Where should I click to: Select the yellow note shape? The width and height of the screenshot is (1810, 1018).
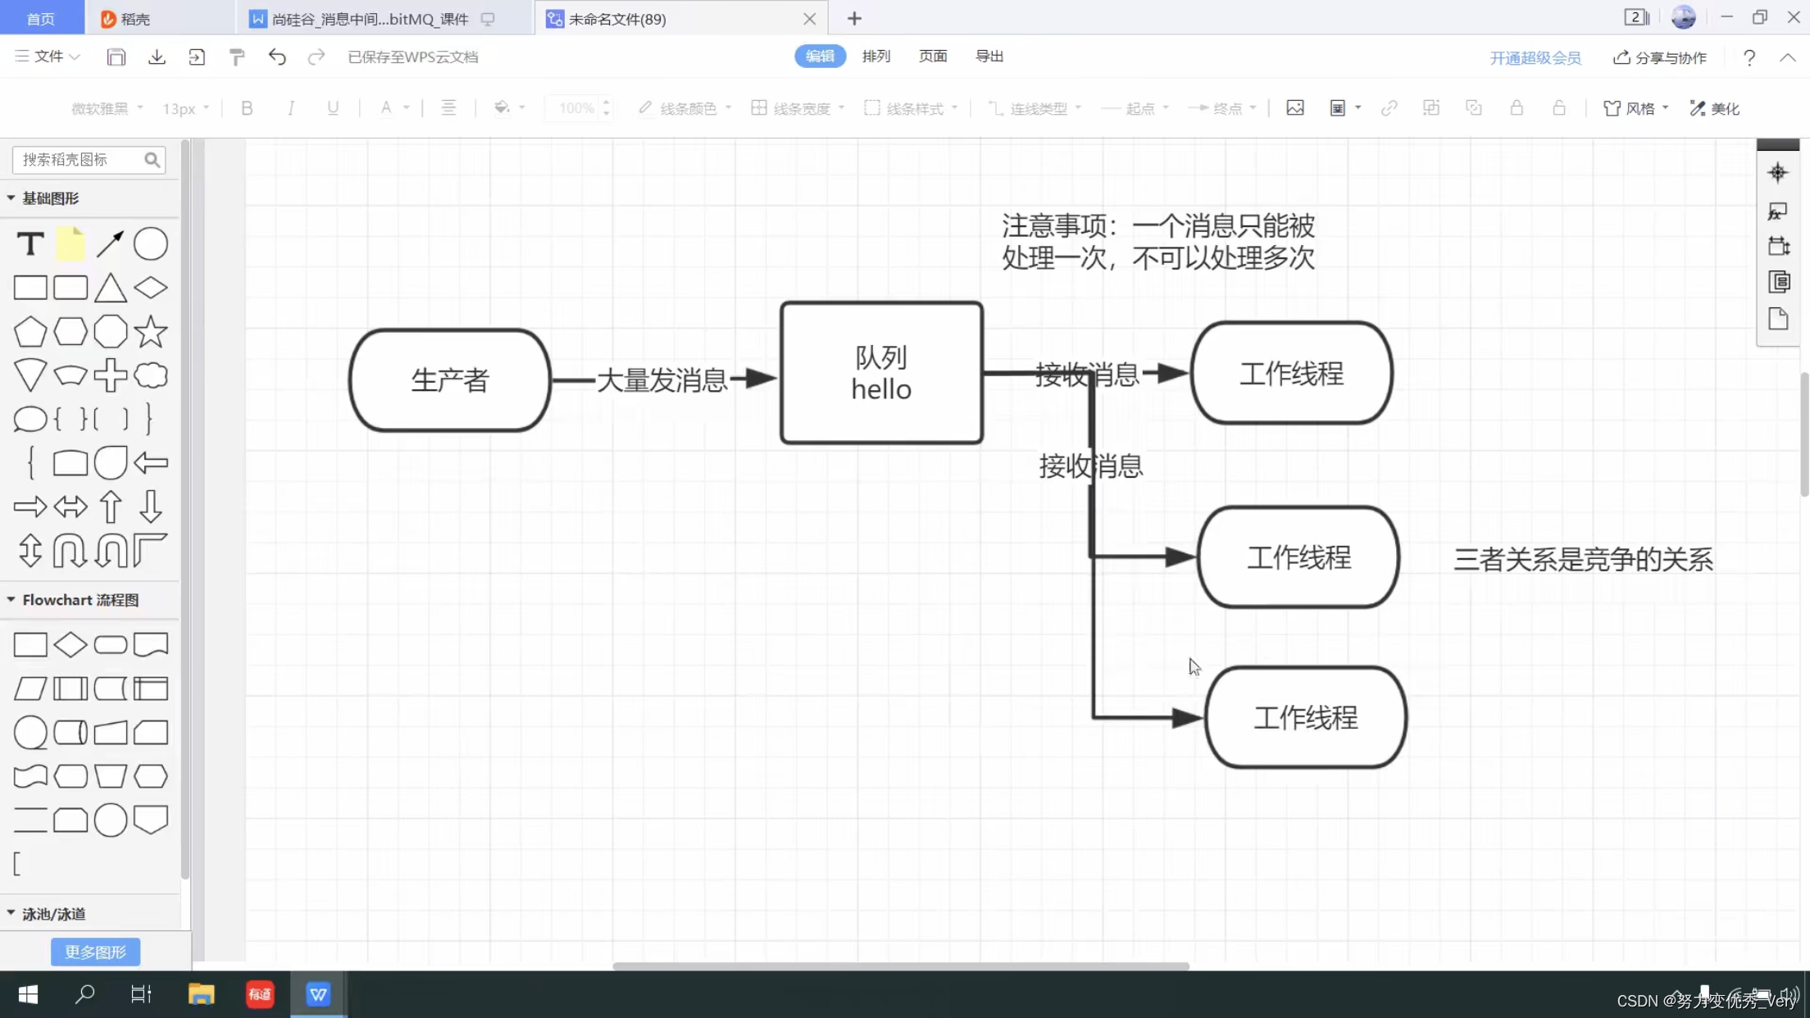[x=70, y=244]
